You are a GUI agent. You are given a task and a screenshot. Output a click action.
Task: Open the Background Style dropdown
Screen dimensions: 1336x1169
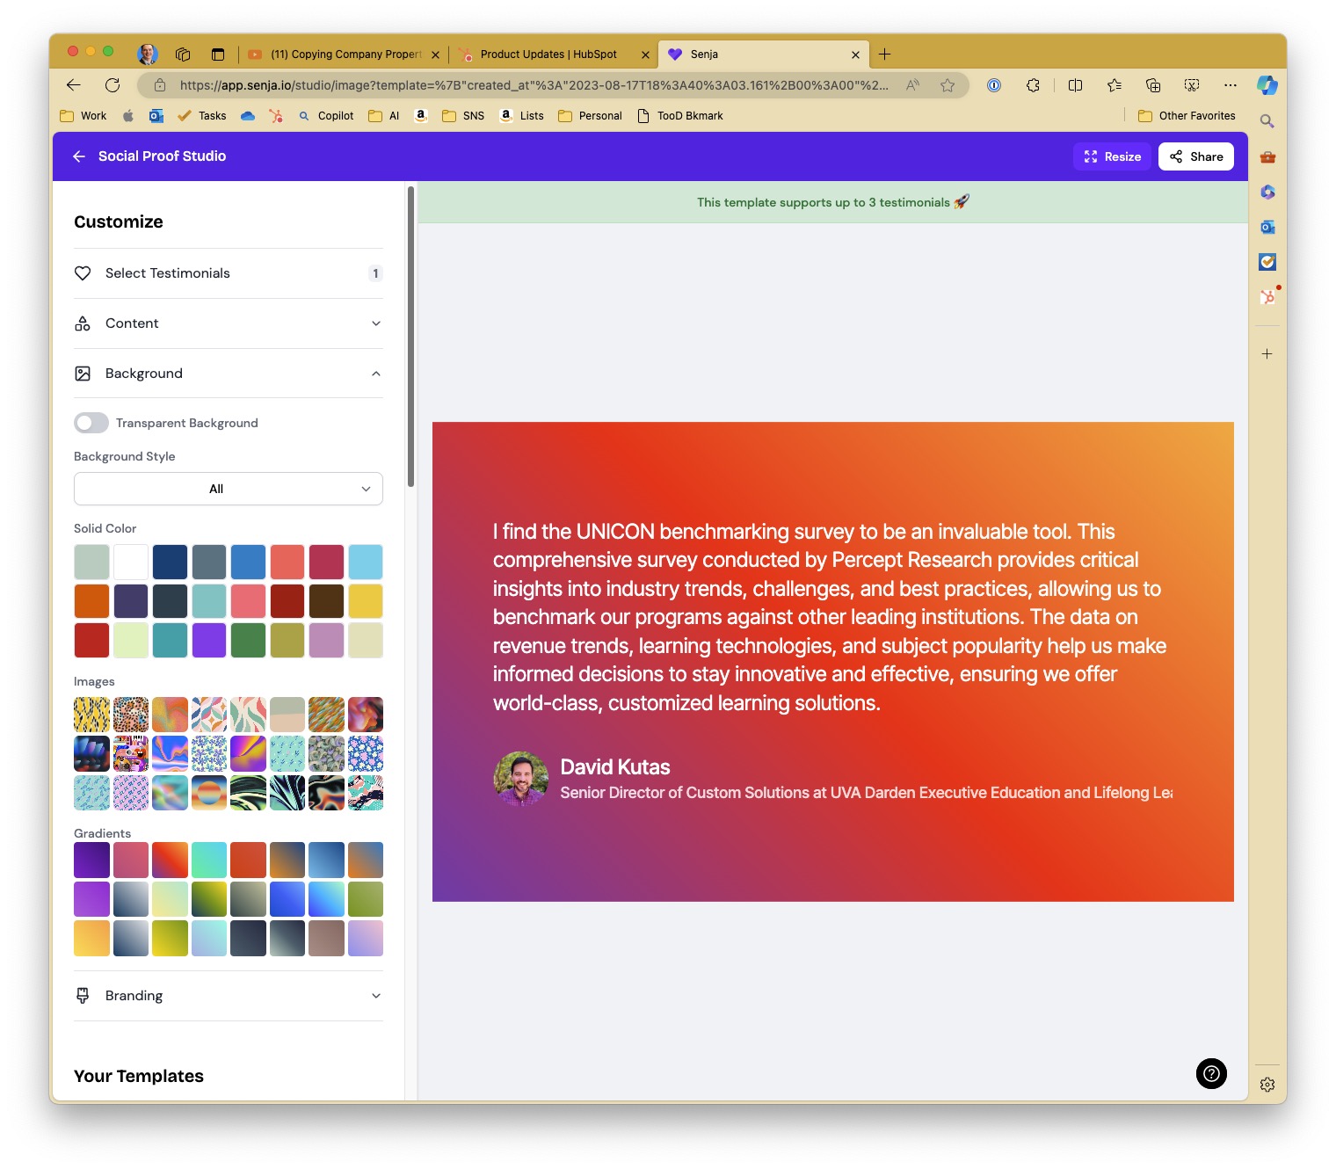tap(229, 489)
